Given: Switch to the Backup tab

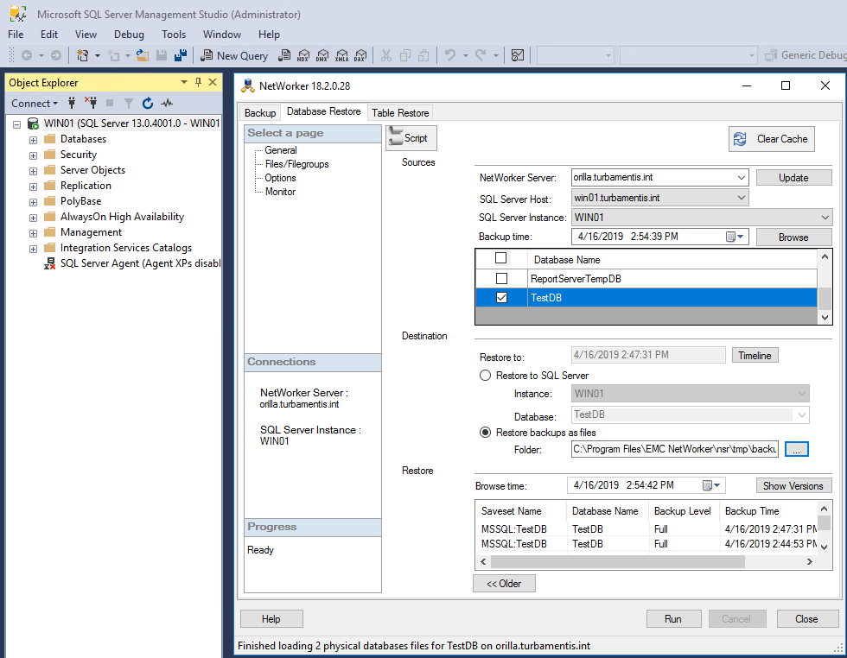Looking at the screenshot, I should coord(260,112).
